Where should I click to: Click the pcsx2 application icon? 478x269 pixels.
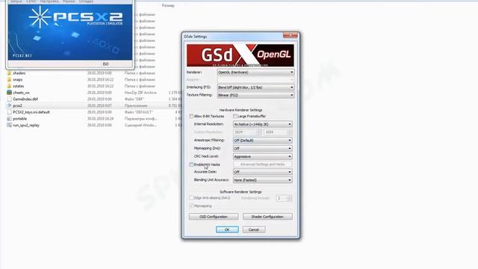[x=9, y=105]
